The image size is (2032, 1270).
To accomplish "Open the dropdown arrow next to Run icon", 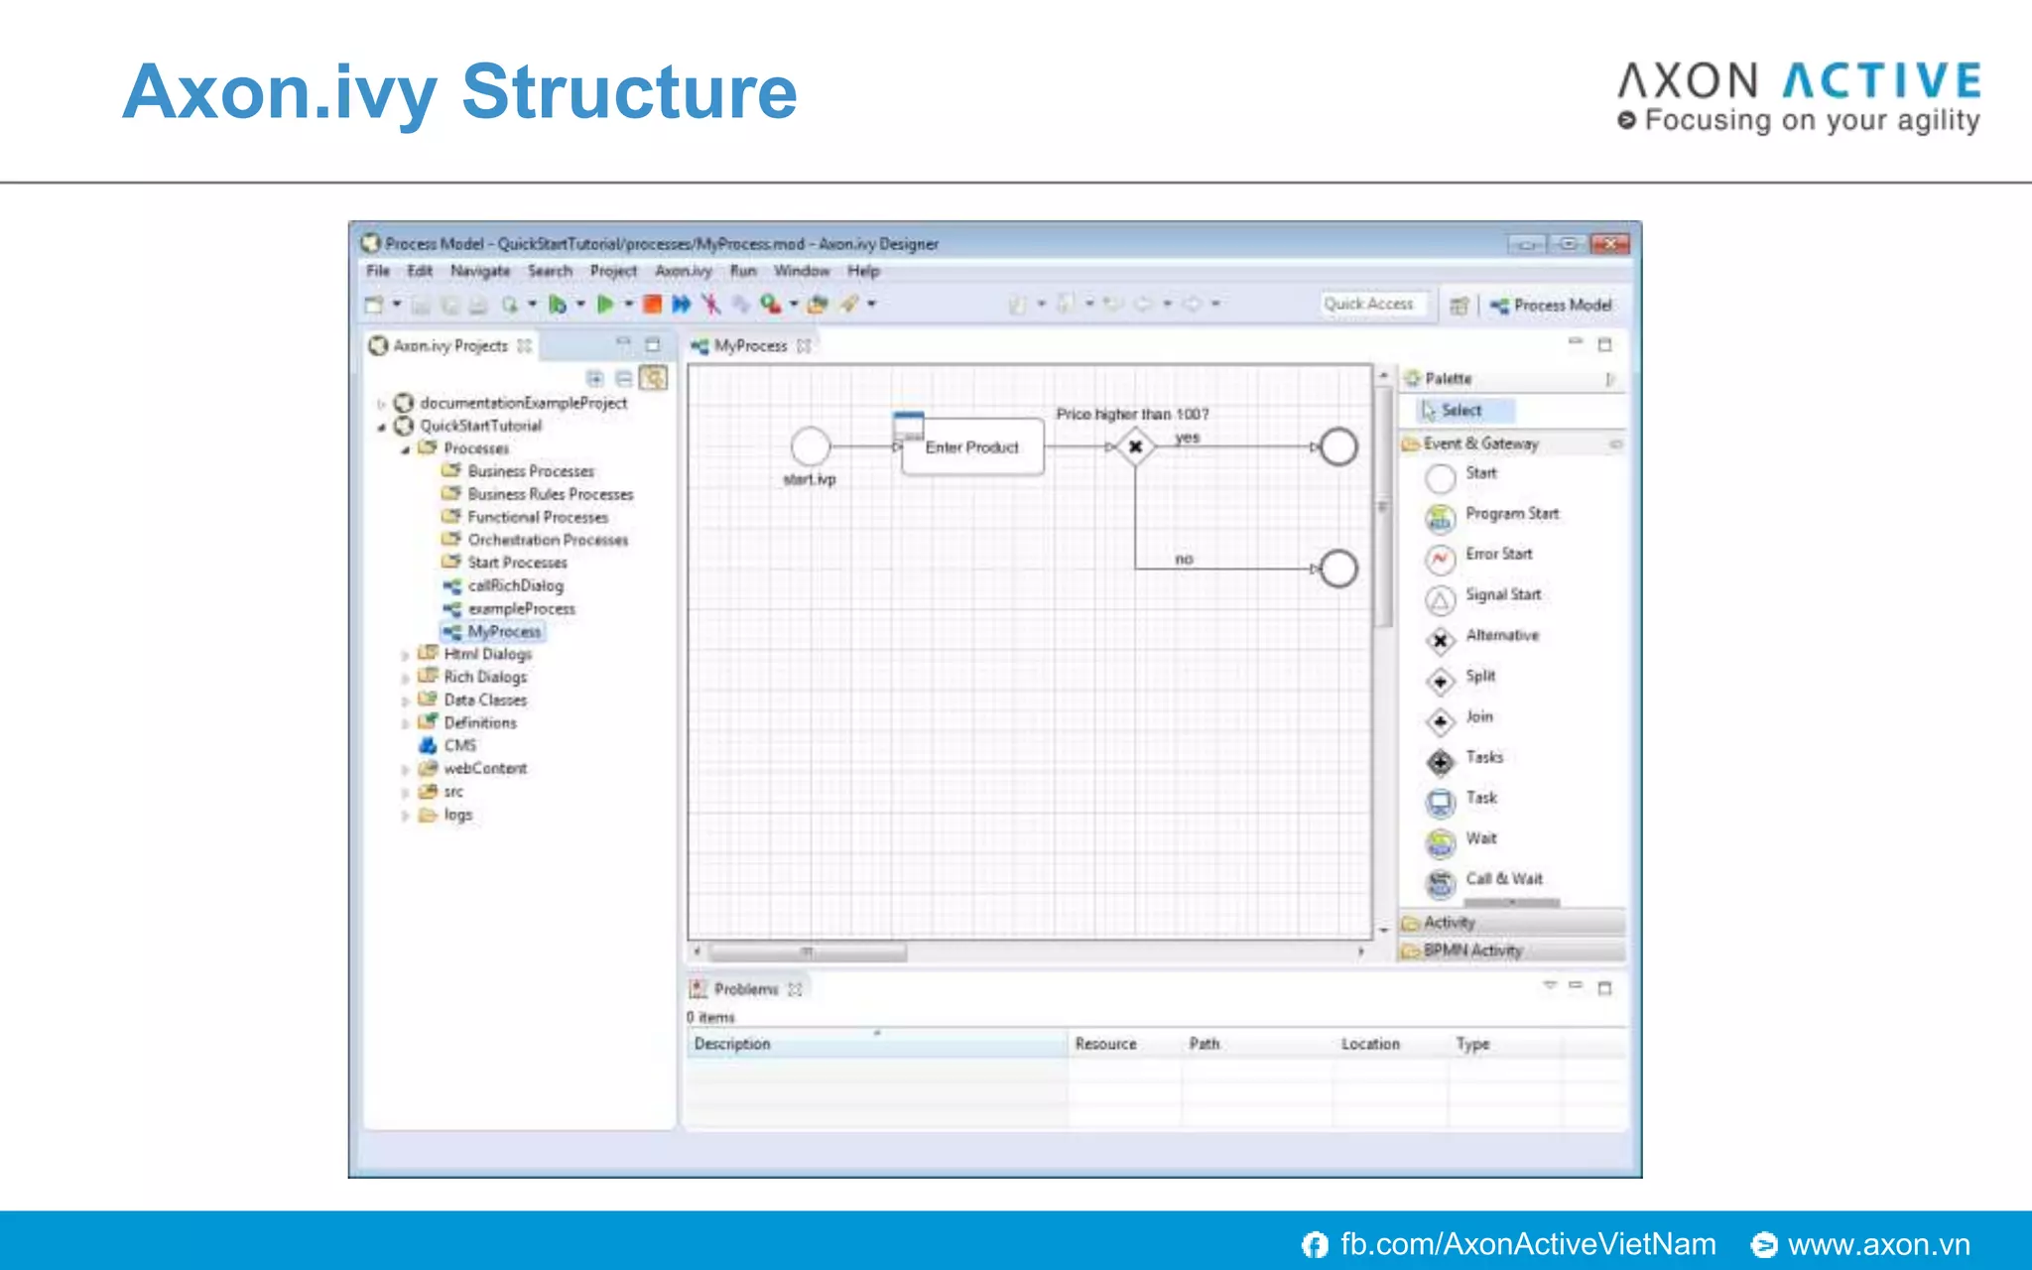I will pyautogui.click(x=628, y=304).
